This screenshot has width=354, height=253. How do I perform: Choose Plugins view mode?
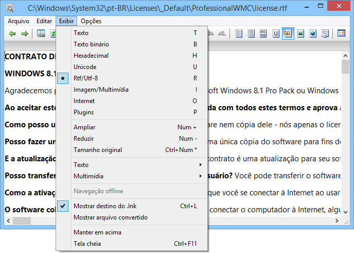pyautogui.click(x=132, y=112)
